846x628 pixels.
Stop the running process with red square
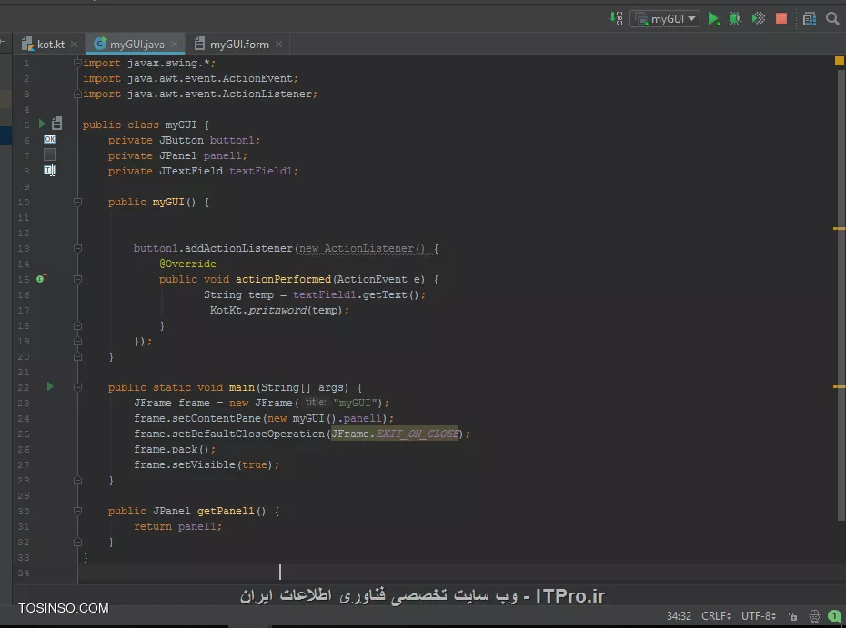point(781,19)
